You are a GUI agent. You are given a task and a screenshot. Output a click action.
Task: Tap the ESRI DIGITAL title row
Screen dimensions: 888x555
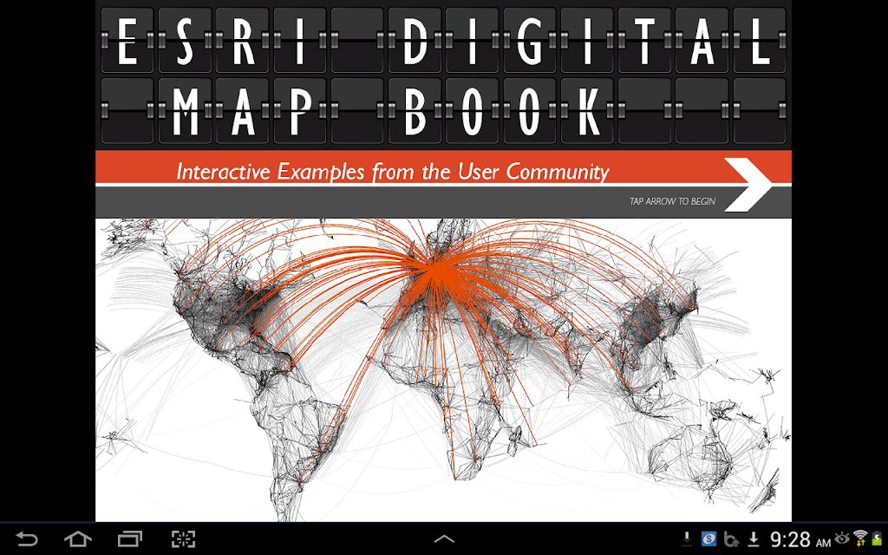tap(443, 40)
